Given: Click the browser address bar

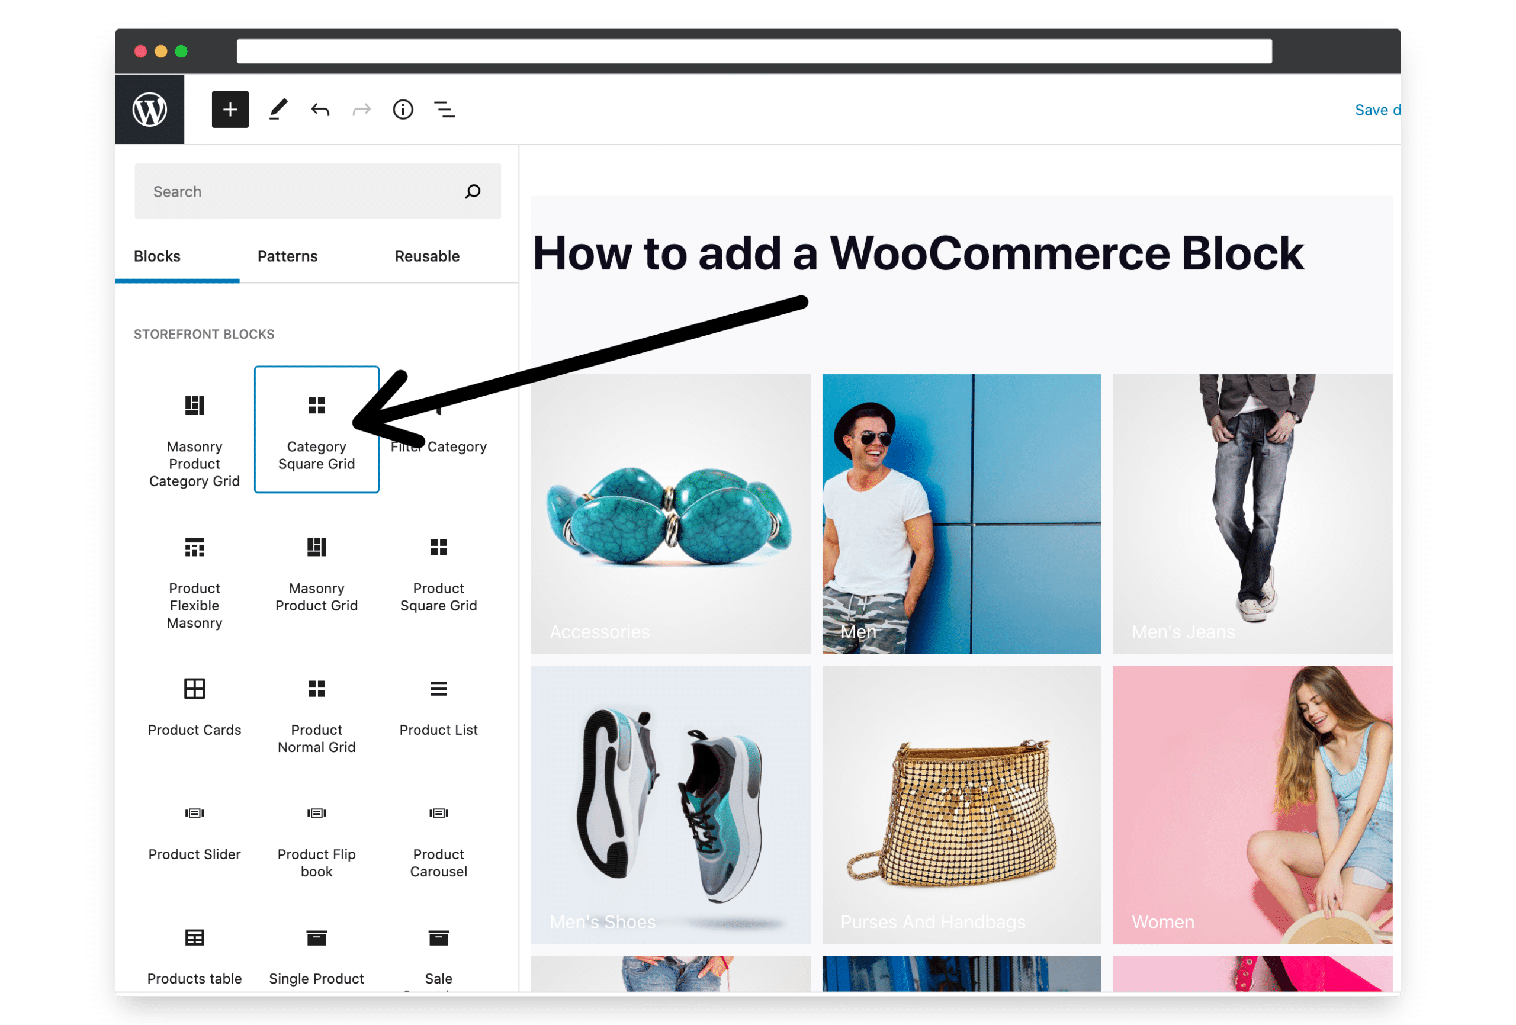Looking at the screenshot, I should click(x=754, y=51).
